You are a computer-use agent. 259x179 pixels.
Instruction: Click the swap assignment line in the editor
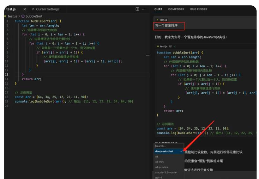83,61
